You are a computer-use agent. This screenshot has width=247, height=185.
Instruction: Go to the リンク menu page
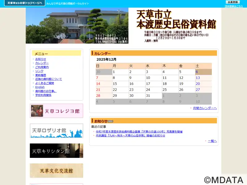(x=39, y=71)
